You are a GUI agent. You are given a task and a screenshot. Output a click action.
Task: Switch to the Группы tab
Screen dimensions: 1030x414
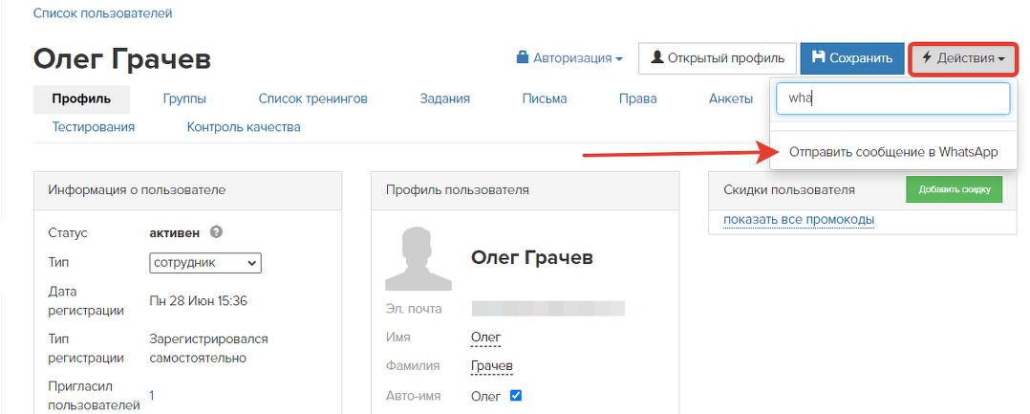click(184, 98)
